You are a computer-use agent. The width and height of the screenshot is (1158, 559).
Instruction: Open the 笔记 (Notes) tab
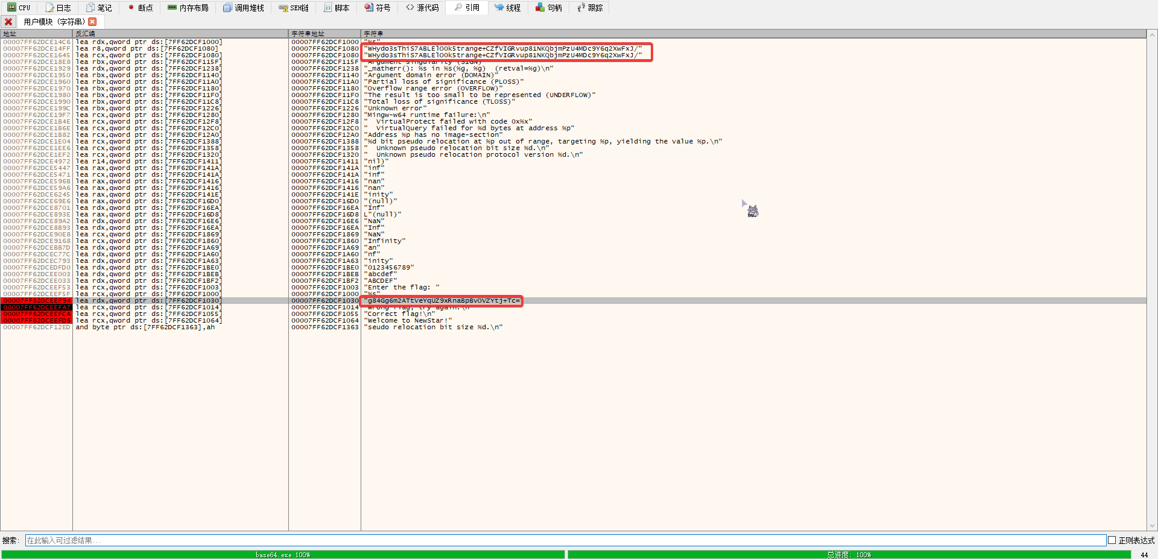point(99,8)
